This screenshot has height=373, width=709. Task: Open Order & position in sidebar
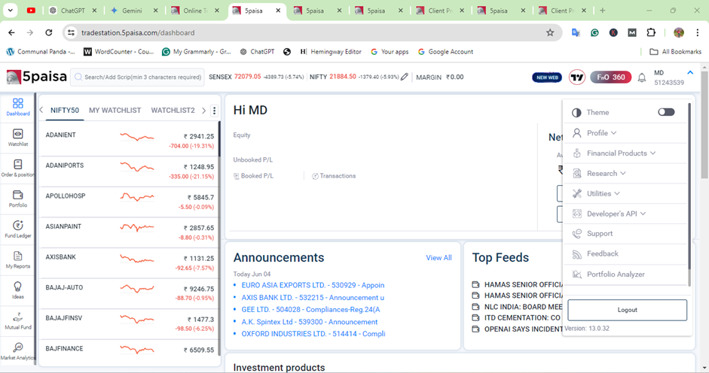click(17, 168)
